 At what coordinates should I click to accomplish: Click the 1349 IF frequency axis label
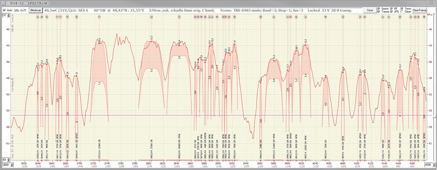(x=149, y=166)
